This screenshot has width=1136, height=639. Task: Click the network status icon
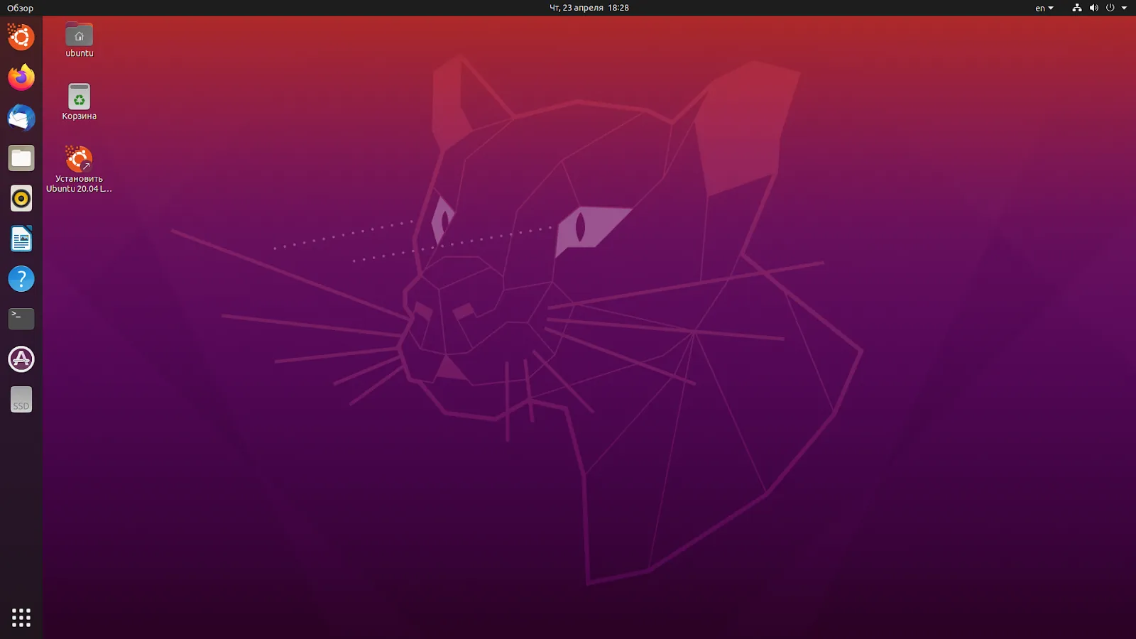(1077, 8)
